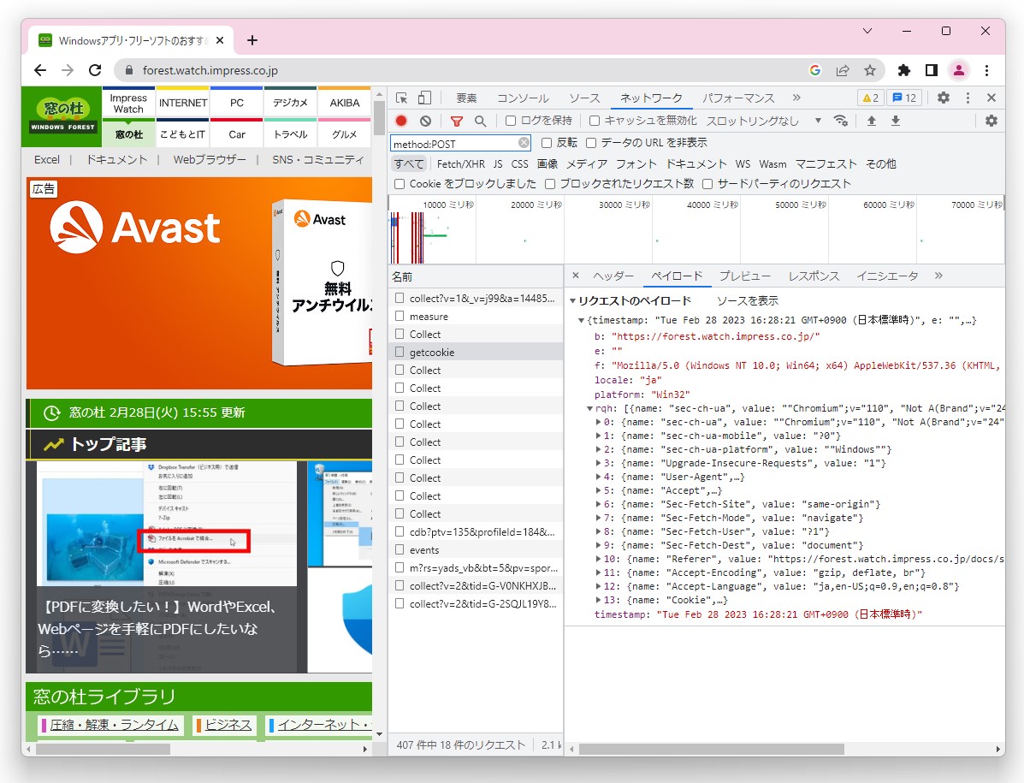Screen dimensions: 1024x783
Task: Click the Google icon in address bar
Action: [x=815, y=70]
